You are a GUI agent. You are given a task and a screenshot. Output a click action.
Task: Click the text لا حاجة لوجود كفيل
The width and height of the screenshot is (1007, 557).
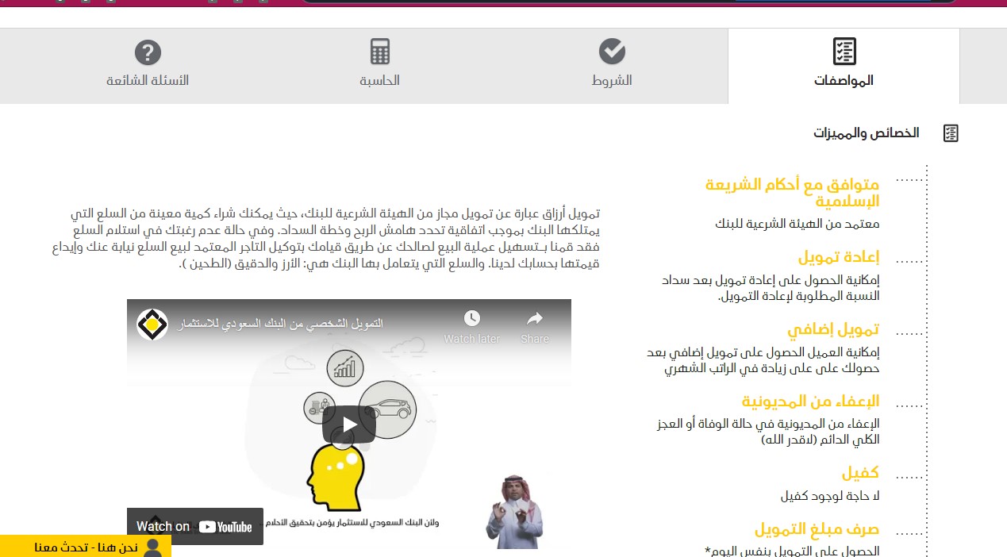830,497
